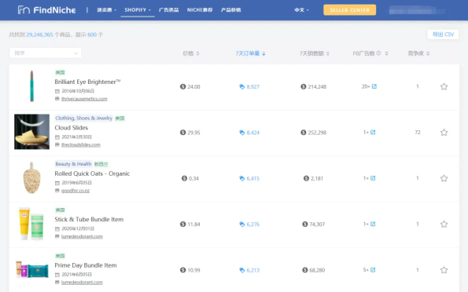The image size is (468, 292).
Task: Click the store icon beside thrivecausemetics.com
Action: click(57, 99)
